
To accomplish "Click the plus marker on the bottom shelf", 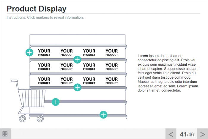I will point(103,115).
